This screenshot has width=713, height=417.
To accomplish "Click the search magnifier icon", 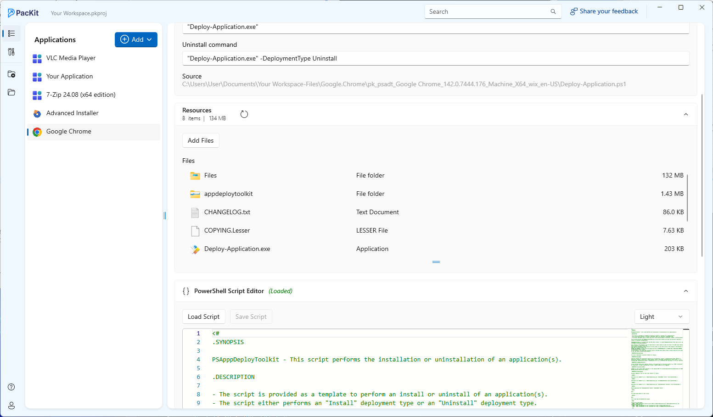I will click(x=553, y=11).
